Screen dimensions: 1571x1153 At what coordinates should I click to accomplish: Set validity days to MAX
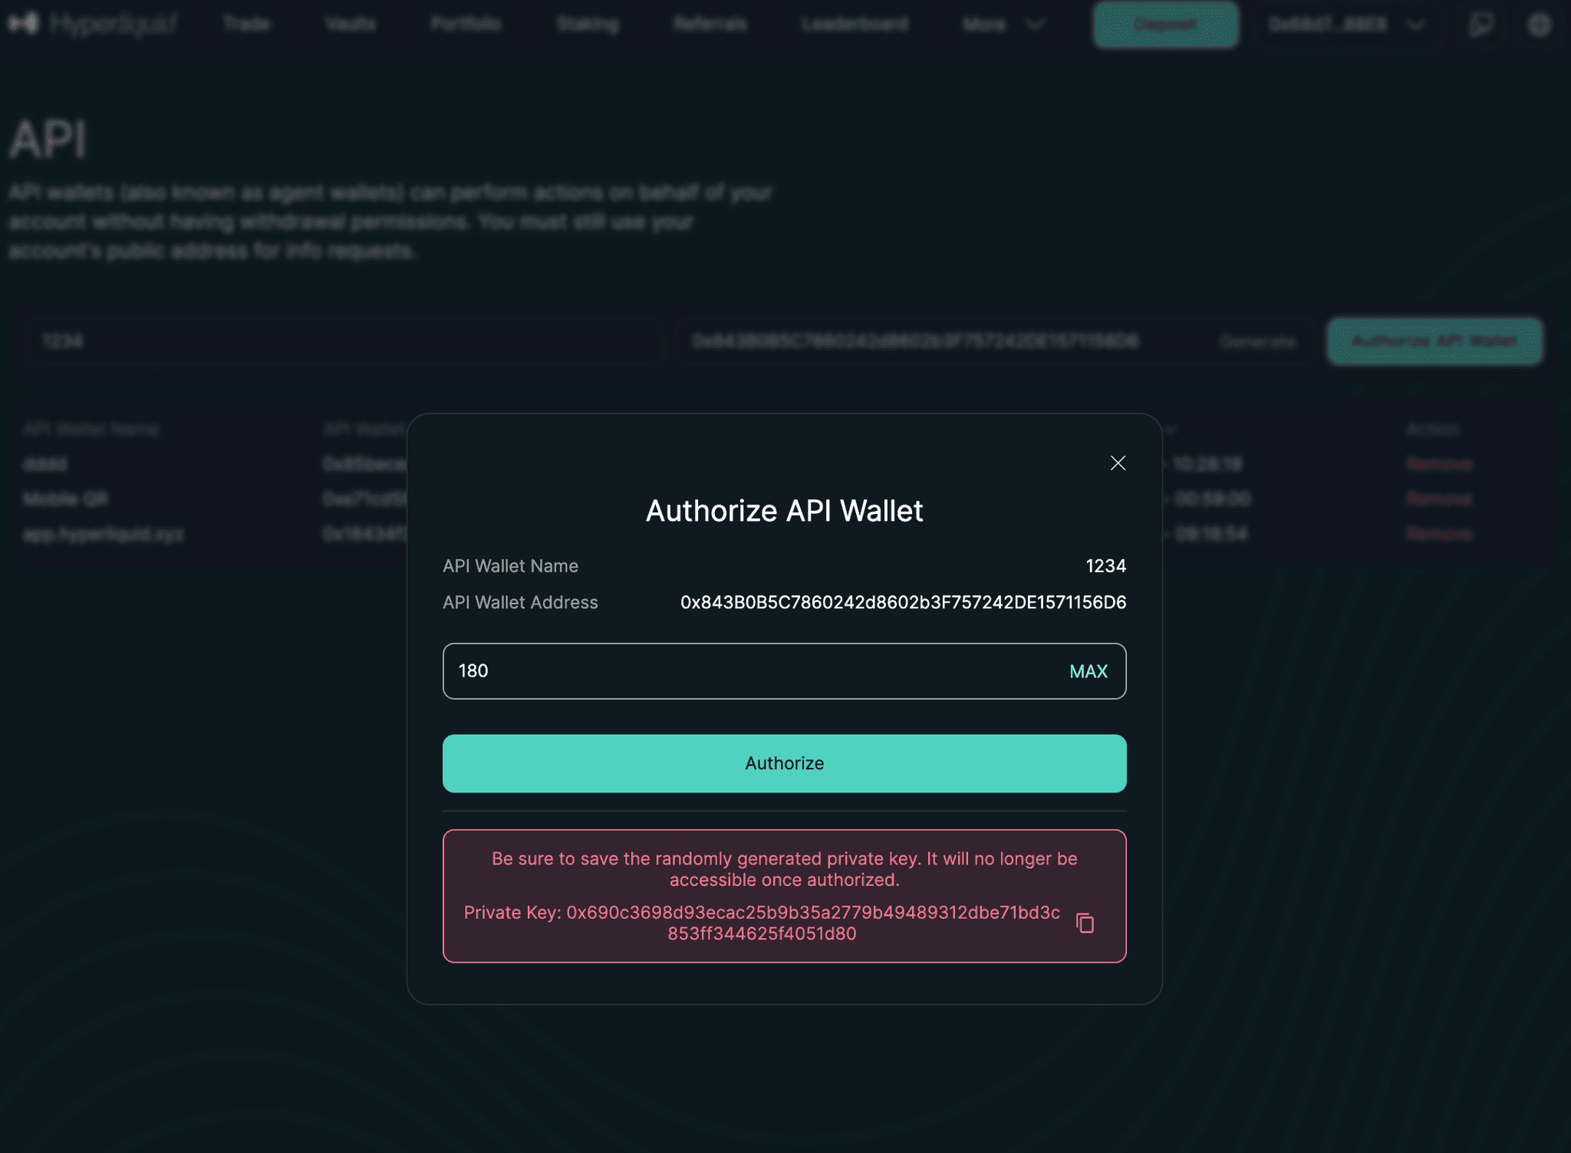(1088, 671)
